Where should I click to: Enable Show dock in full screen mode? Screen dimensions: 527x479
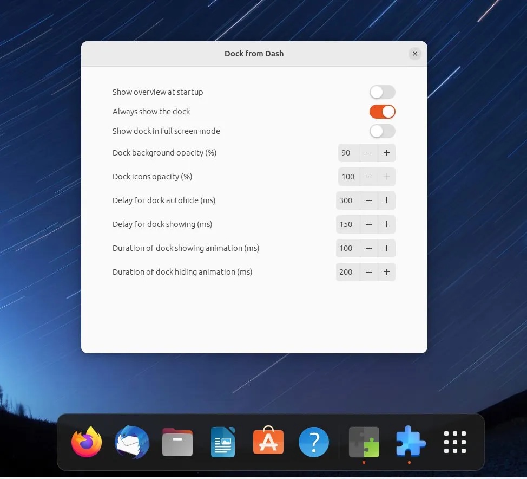pos(382,131)
